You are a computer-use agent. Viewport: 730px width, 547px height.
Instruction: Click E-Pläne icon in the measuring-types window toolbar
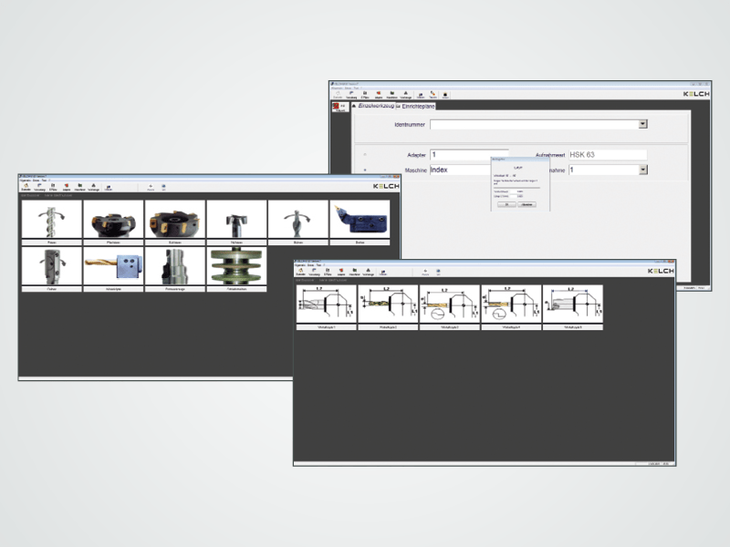pos(328,272)
